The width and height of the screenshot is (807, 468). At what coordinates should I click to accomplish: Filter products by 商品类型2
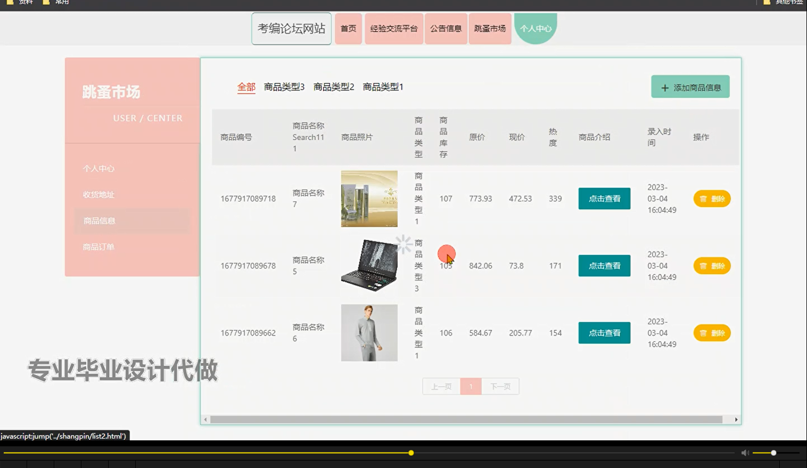tap(334, 87)
